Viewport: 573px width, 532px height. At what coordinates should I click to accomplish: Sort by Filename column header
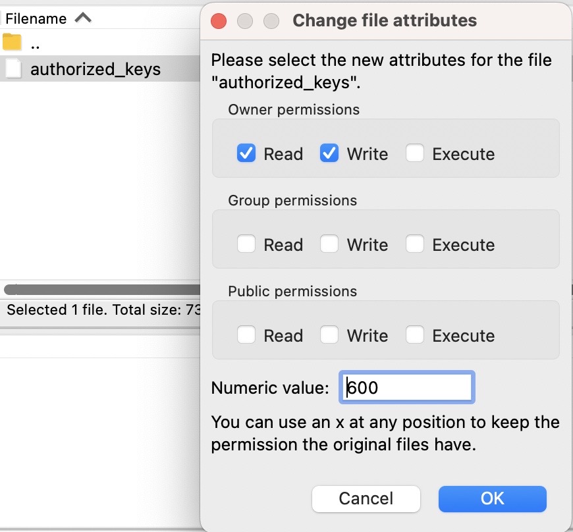pos(47,18)
